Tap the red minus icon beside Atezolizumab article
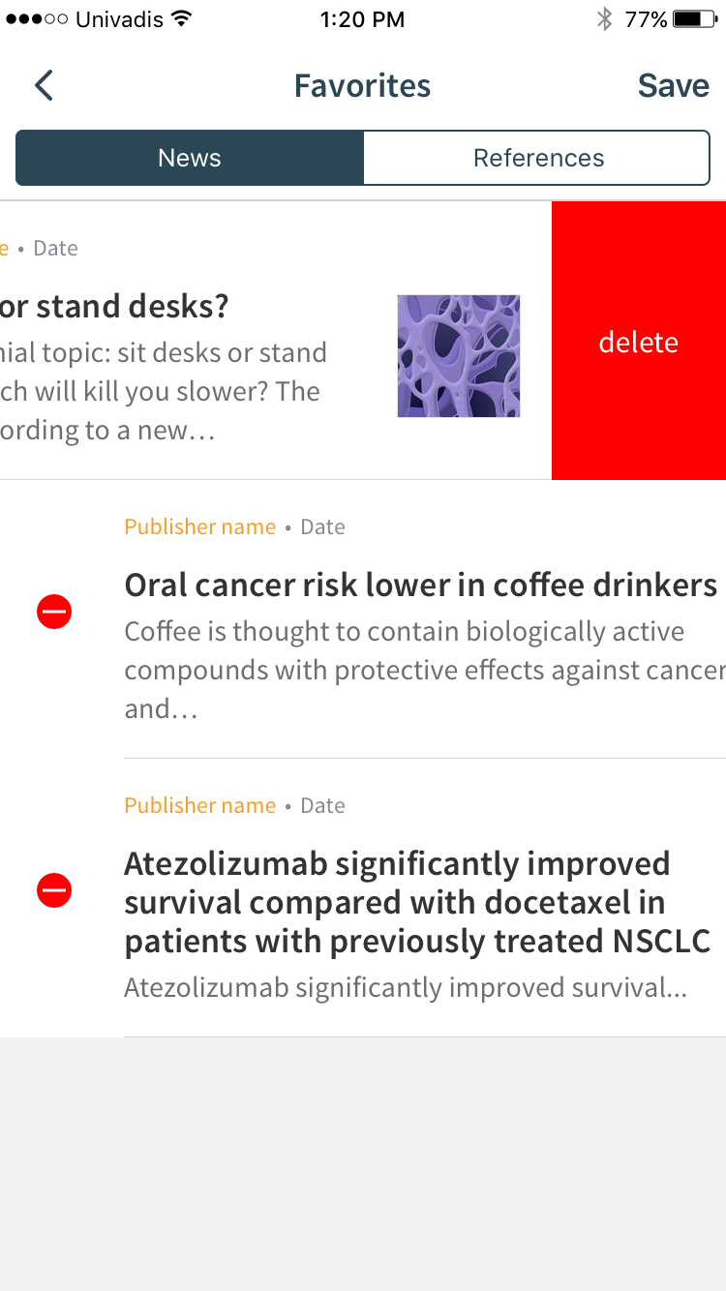726x1291 pixels. pos(54,890)
